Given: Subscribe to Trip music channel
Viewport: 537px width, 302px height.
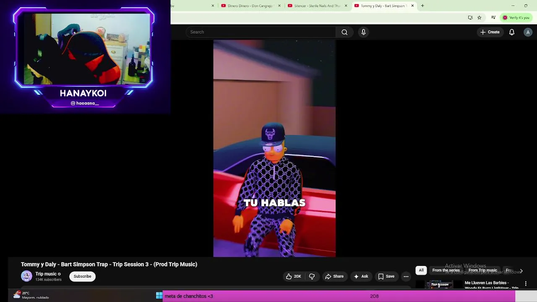Looking at the screenshot, I should (82, 276).
